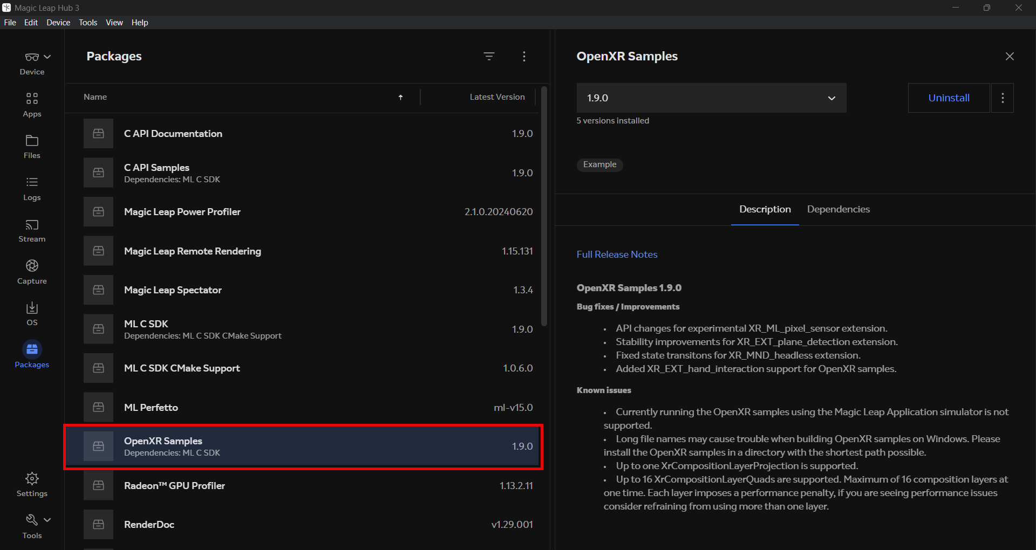Open the Stream section
Image resolution: width=1036 pixels, height=550 pixels.
[32, 230]
